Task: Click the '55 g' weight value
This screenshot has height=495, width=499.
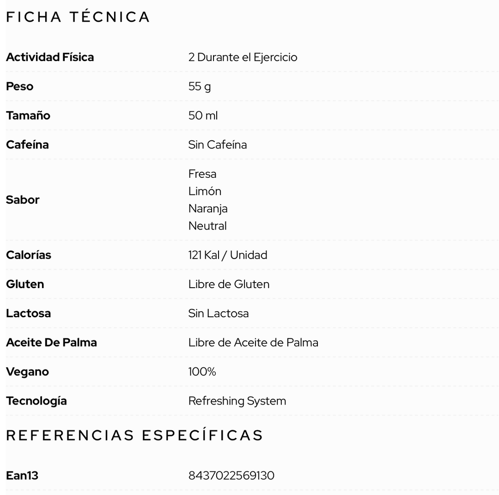Action: [x=200, y=86]
